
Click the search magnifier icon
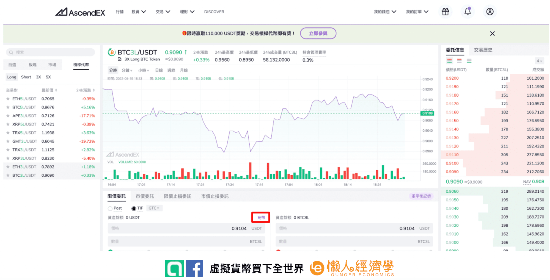tap(11, 52)
